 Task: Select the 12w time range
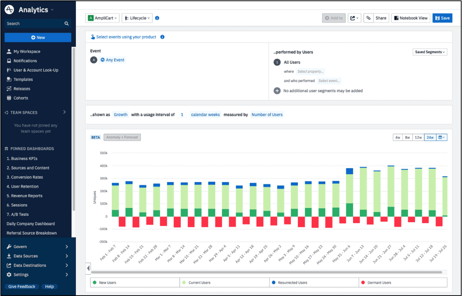(x=419, y=137)
